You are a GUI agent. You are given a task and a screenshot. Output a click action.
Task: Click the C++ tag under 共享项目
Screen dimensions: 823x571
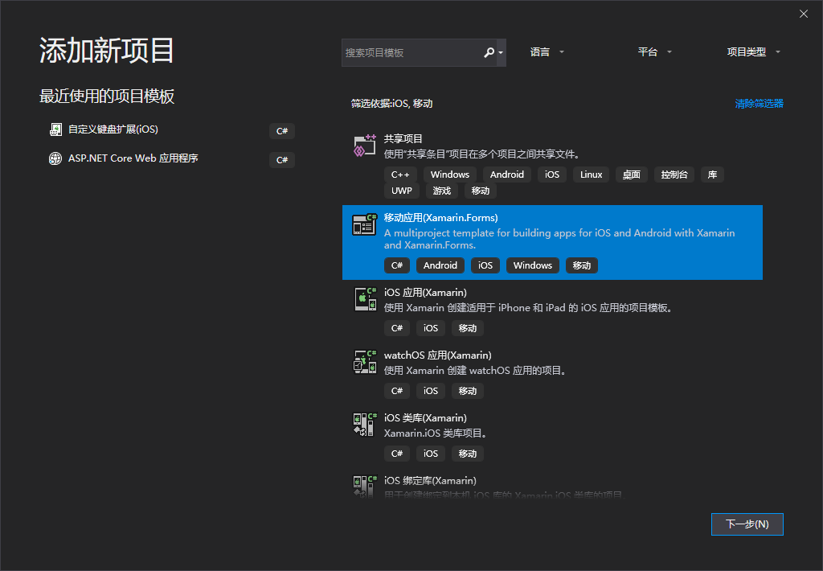[x=400, y=175]
